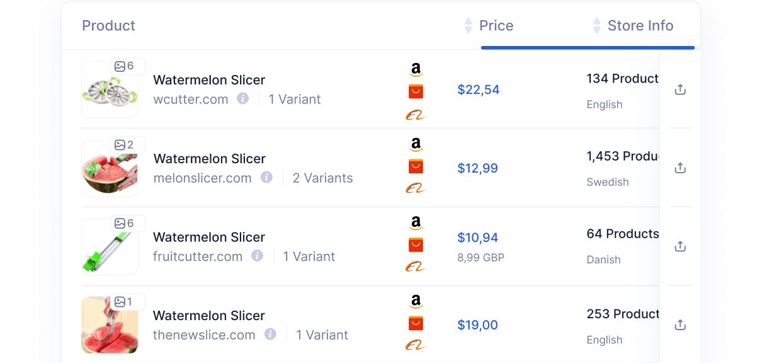Open the wcutter.com store link
Screen dimensions: 762x363
[191, 100]
